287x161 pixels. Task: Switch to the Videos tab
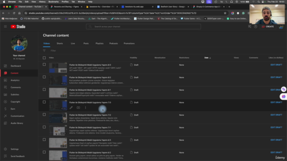47,43
